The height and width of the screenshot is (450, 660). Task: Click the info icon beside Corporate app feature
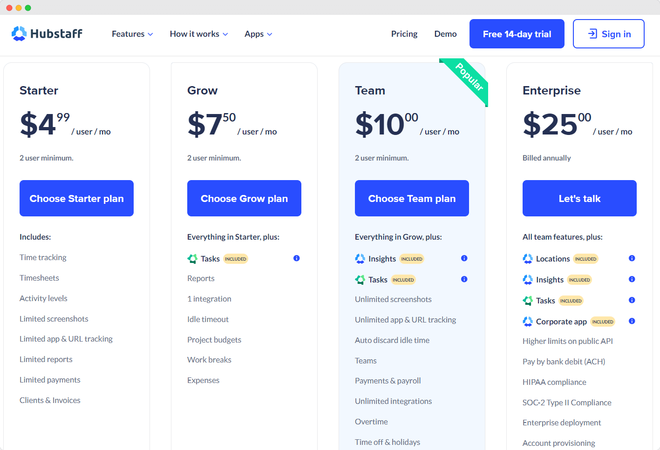click(x=632, y=321)
